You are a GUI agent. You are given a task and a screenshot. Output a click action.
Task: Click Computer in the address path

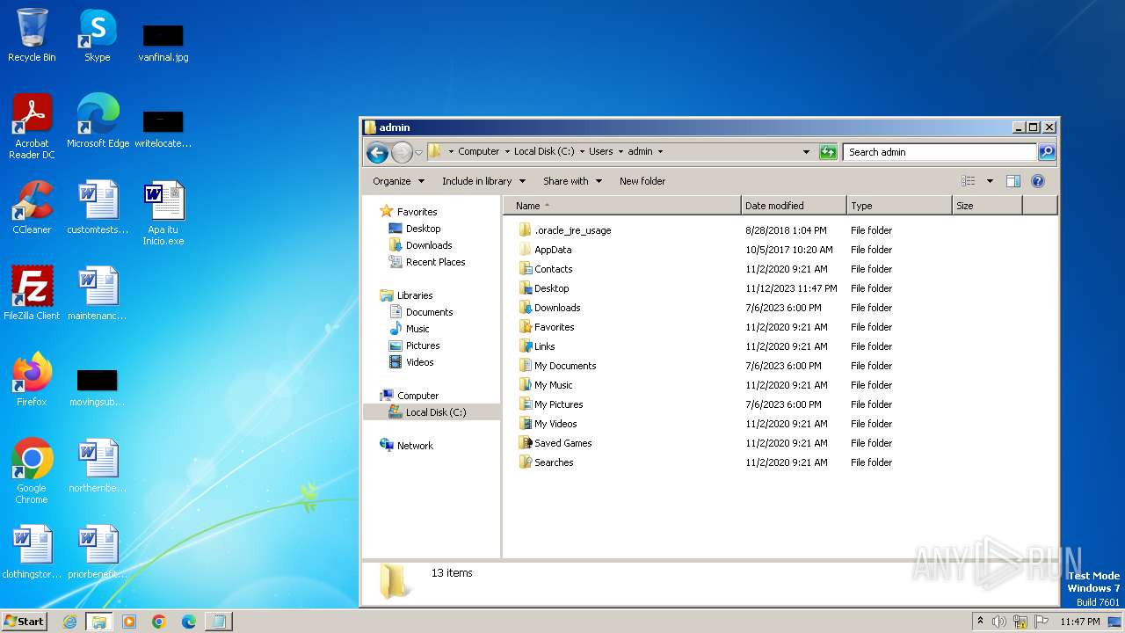point(479,151)
